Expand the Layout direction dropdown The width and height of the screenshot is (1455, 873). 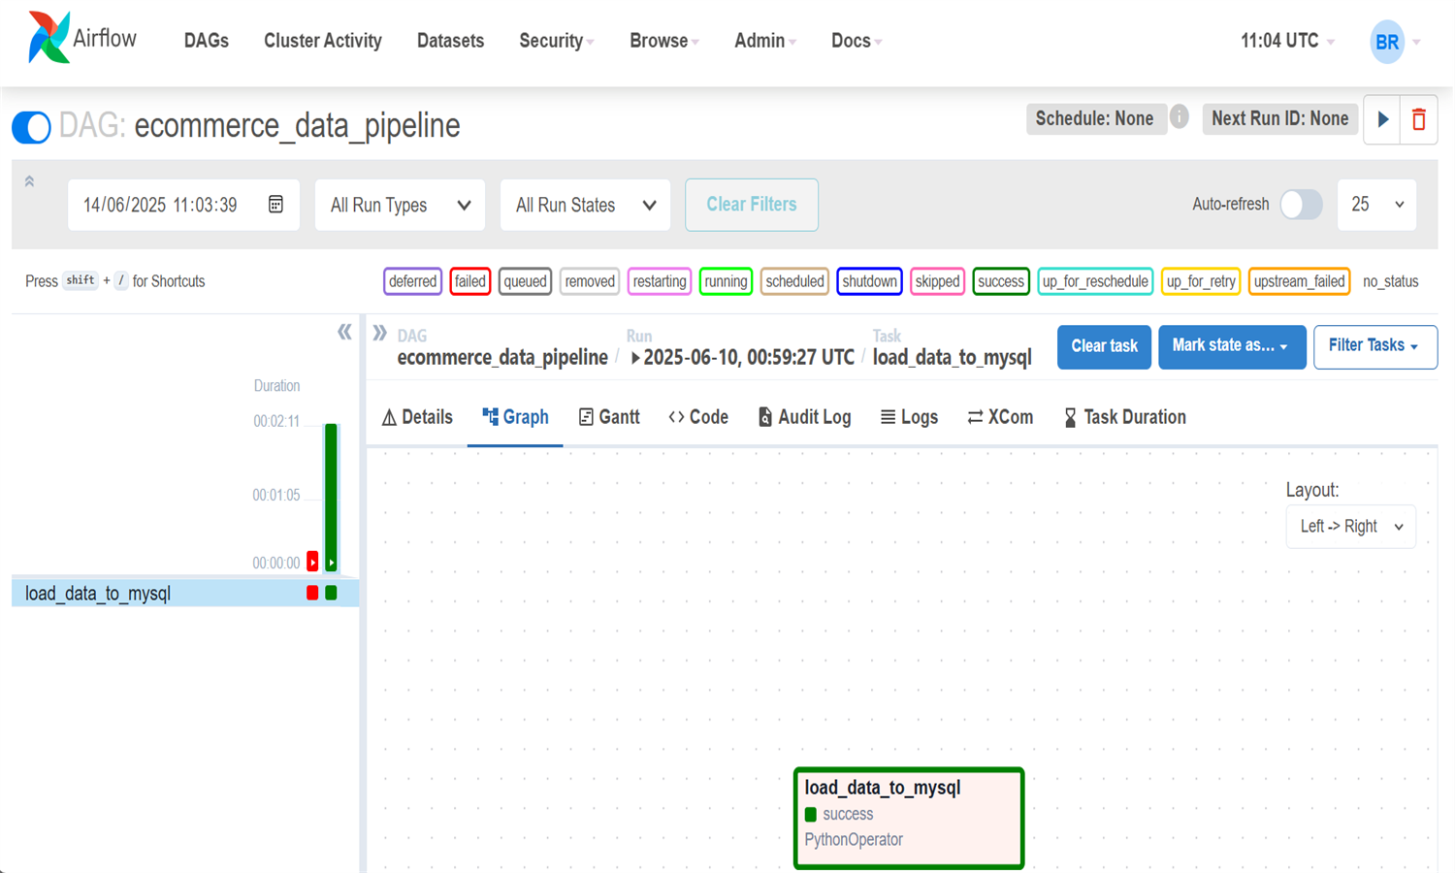click(1350, 527)
